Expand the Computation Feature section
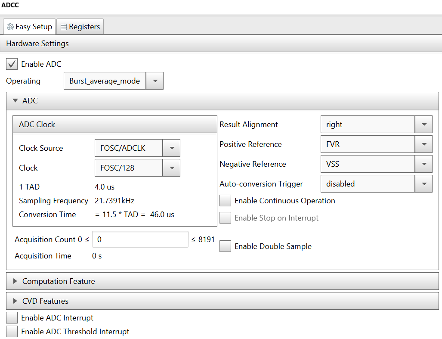Screen dimensions: 442x339 point(223,281)
